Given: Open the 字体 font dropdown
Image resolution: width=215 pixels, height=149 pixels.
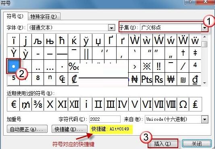Looking at the screenshot, I should pos(111,28).
